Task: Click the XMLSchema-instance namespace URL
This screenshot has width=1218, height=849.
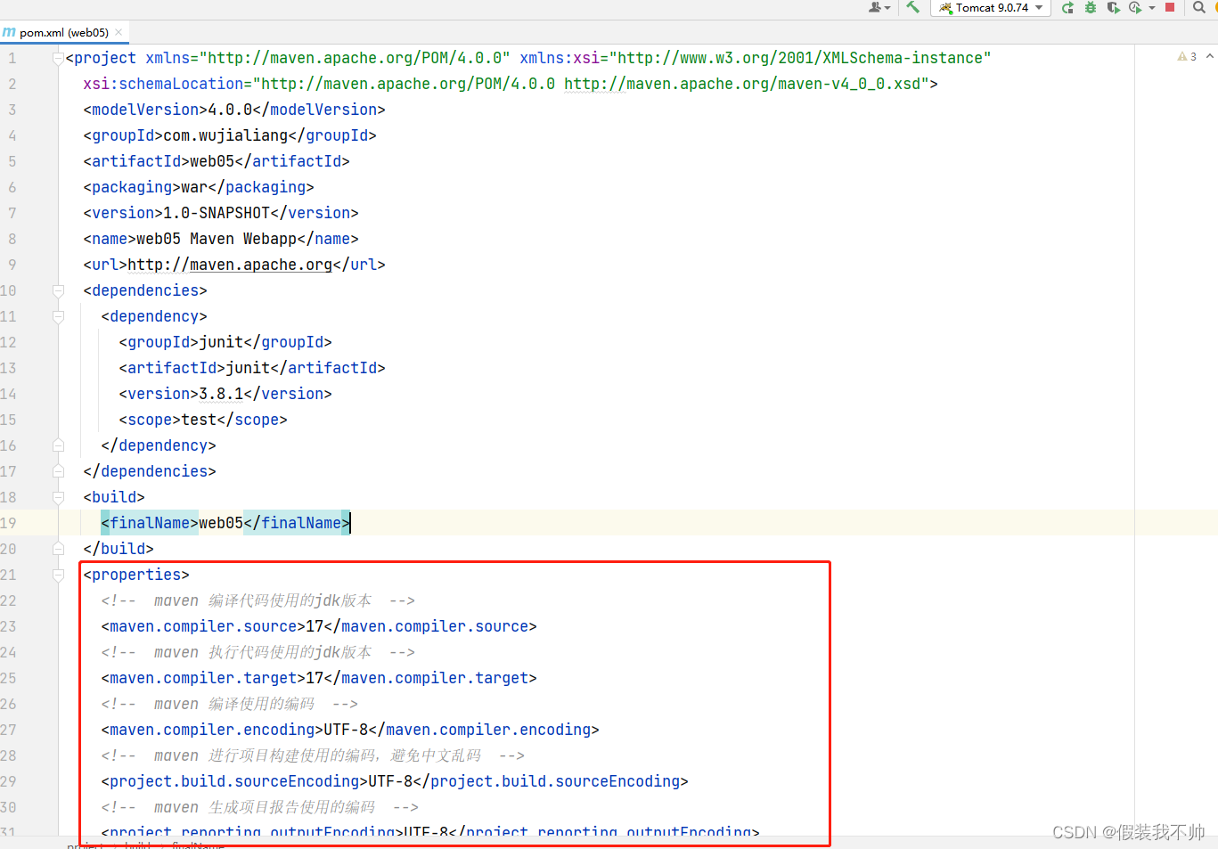Action: click(x=800, y=58)
